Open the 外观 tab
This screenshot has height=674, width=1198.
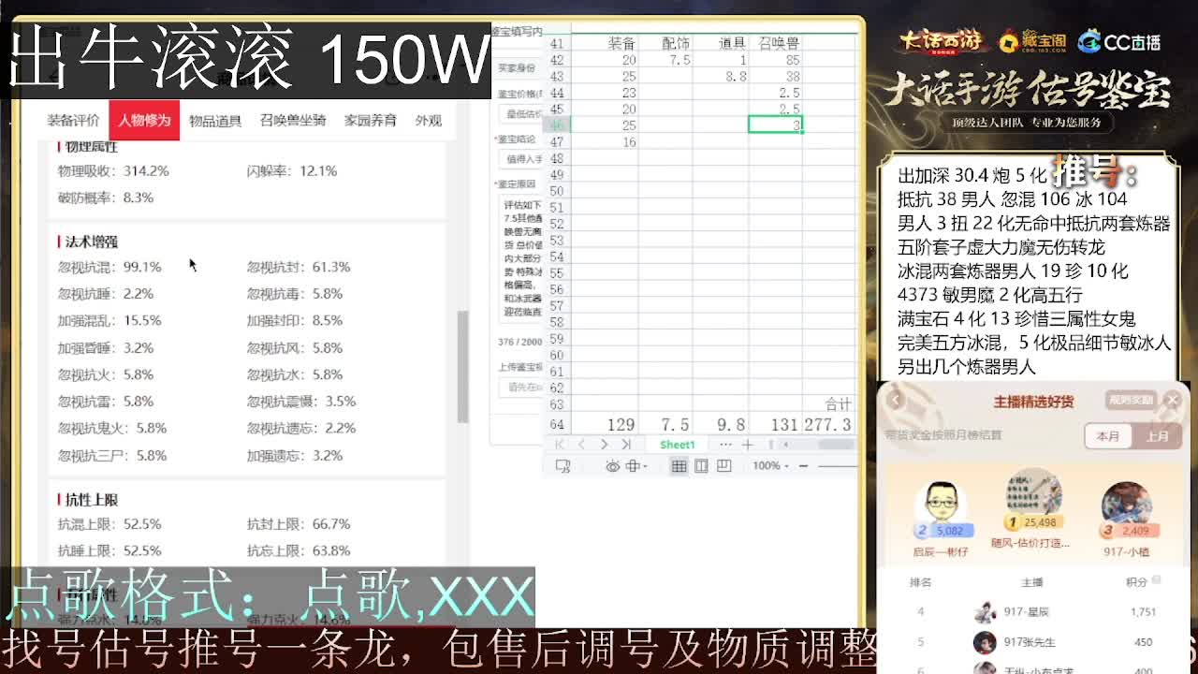(428, 121)
